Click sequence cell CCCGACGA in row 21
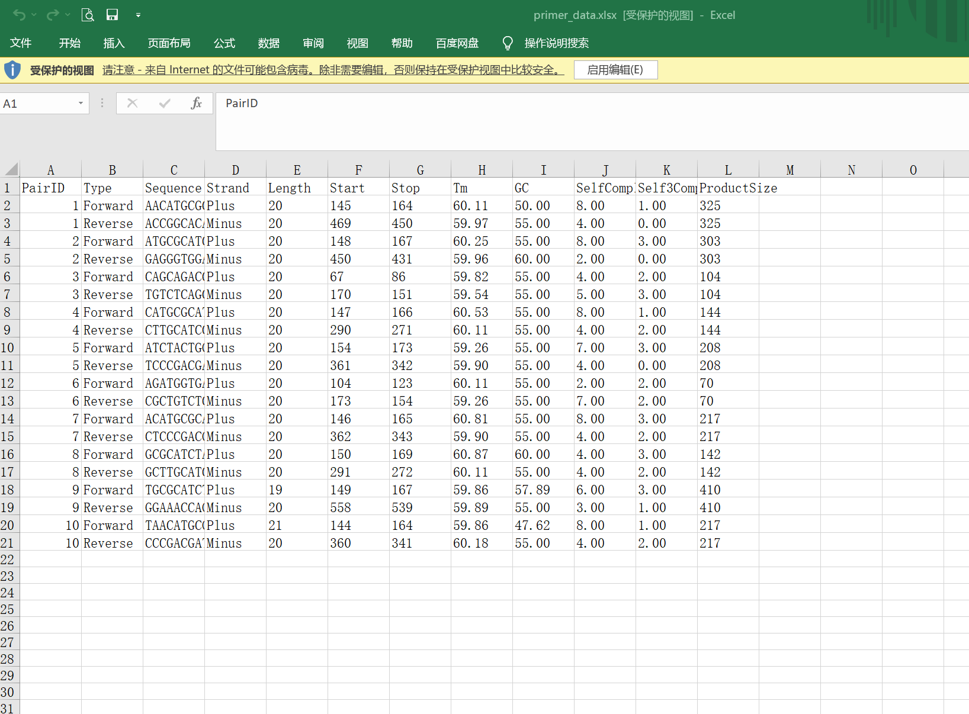The width and height of the screenshot is (969, 714). (174, 543)
